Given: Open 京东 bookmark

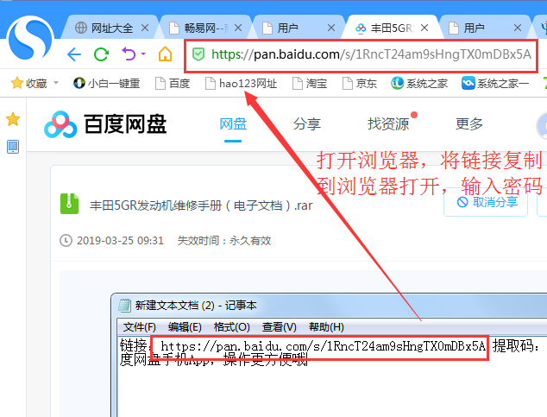Looking at the screenshot, I should point(359,84).
